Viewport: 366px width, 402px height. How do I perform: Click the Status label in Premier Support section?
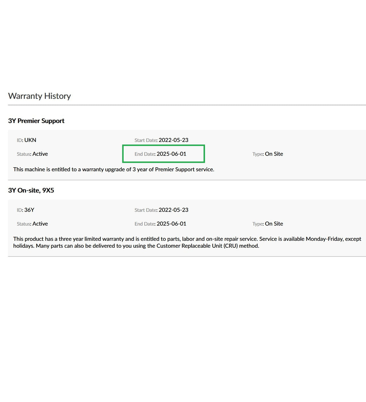tap(24, 154)
